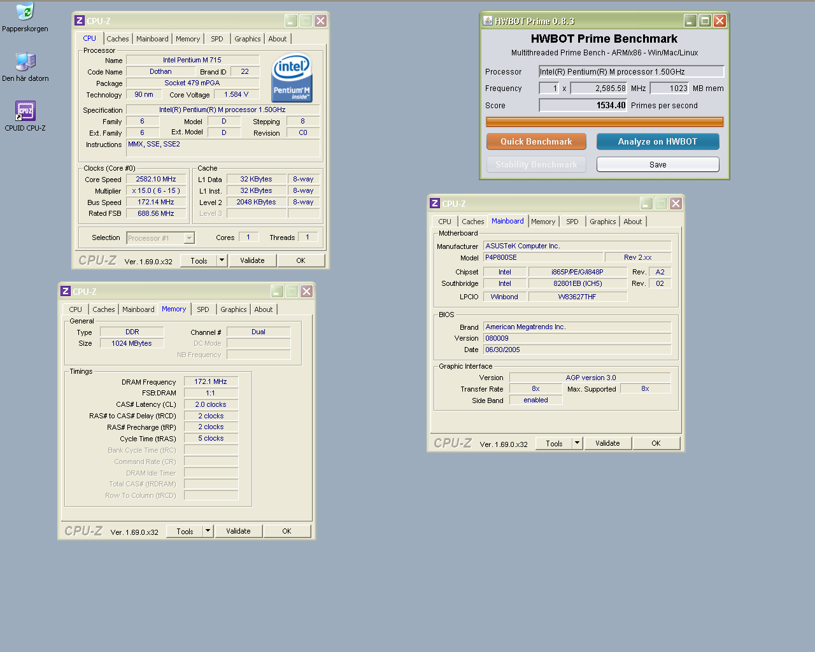Expand the Tools arrow in the CPU tab window
This screenshot has width=815, height=652.
tap(222, 260)
